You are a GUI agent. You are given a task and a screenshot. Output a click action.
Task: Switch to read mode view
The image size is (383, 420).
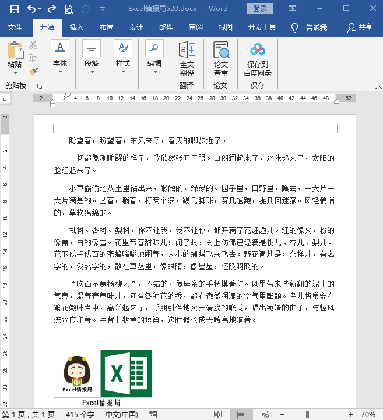pos(217,415)
